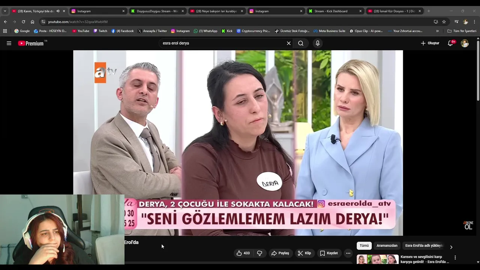Viewport: 480px width, 270px height.
Task: Open the Meta Business Suite bookmark
Action: pyautogui.click(x=329, y=31)
